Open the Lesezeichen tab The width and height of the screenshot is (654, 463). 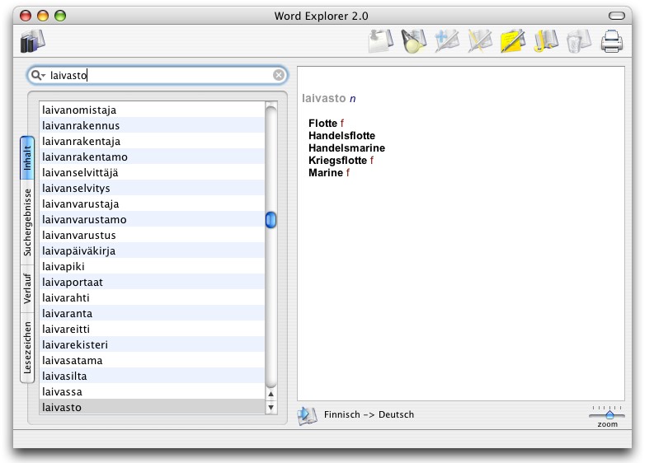tap(27, 348)
